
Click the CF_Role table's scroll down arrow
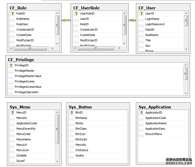(57, 44)
